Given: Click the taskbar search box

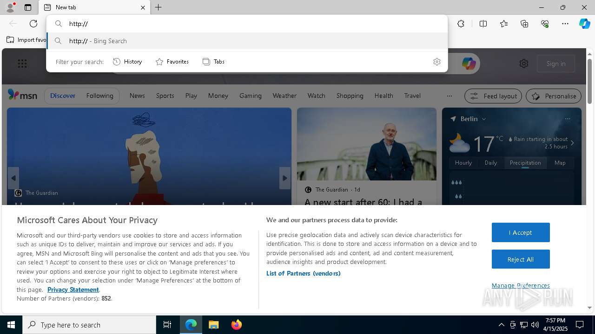Looking at the screenshot, I should (89, 325).
